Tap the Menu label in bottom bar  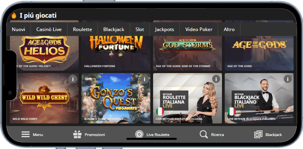(x=38, y=135)
